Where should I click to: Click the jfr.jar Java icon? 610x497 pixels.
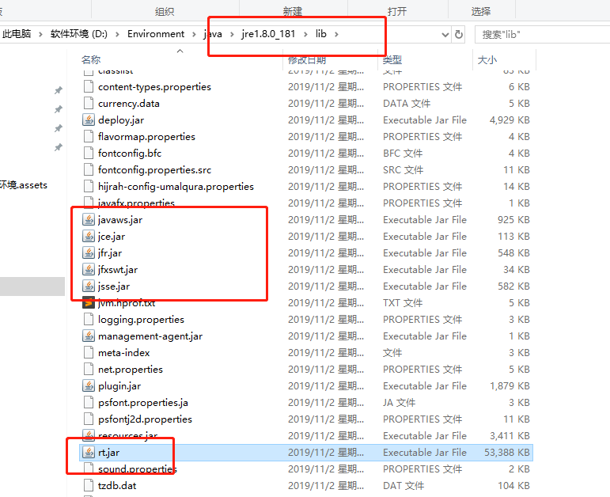(89, 253)
